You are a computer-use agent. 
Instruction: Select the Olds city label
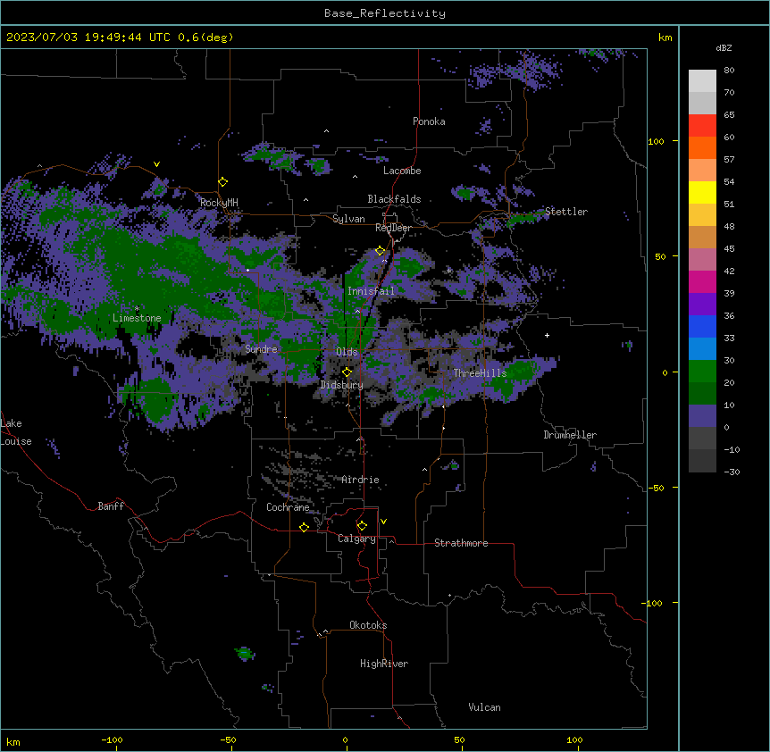pyautogui.click(x=347, y=352)
